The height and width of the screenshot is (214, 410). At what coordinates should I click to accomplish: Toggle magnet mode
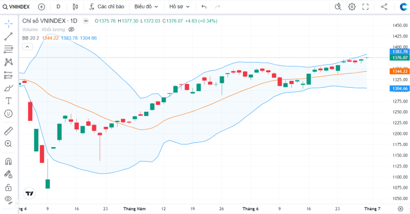click(x=9, y=162)
